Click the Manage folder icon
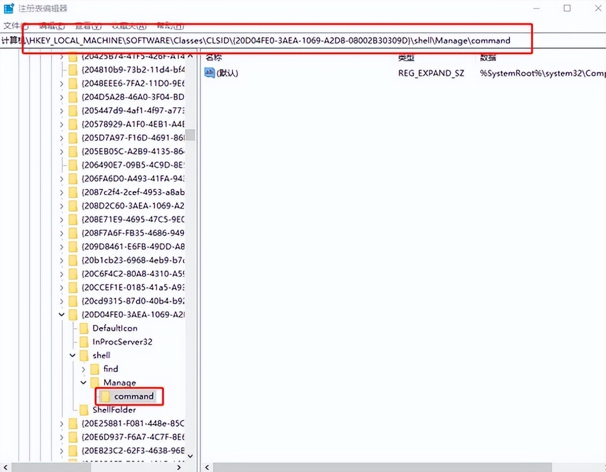The width and height of the screenshot is (606, 472). 95,383
